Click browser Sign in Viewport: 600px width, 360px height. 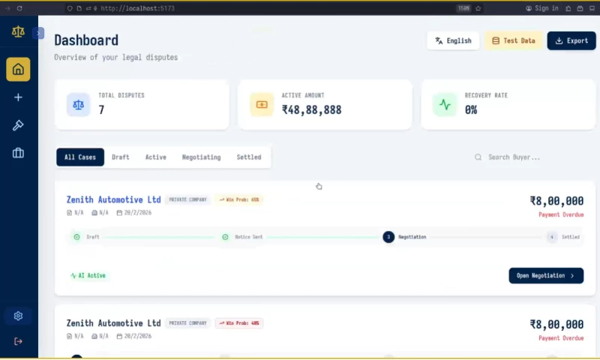(x=542, y=8)
